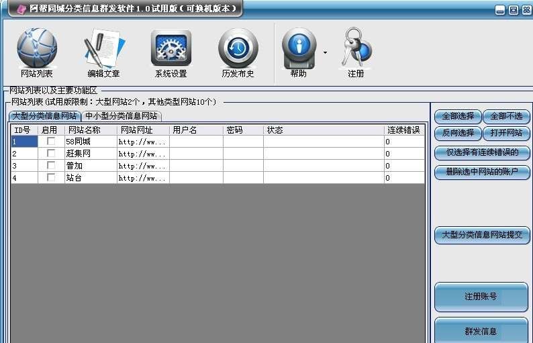Screen dimensions: 533x343
Task: Select the 普加 site name cell
Action: pyautogui.click(x=91, y=166)
